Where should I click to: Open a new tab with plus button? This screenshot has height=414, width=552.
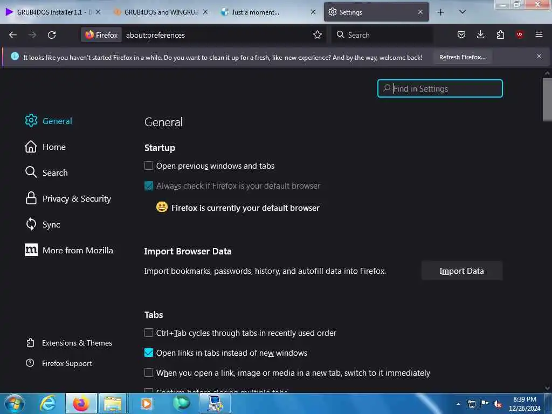point(440,12)
